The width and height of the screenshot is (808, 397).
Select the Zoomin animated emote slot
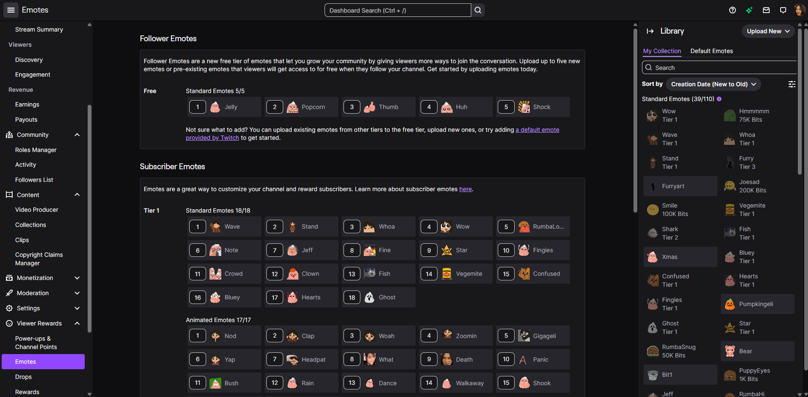456,336
